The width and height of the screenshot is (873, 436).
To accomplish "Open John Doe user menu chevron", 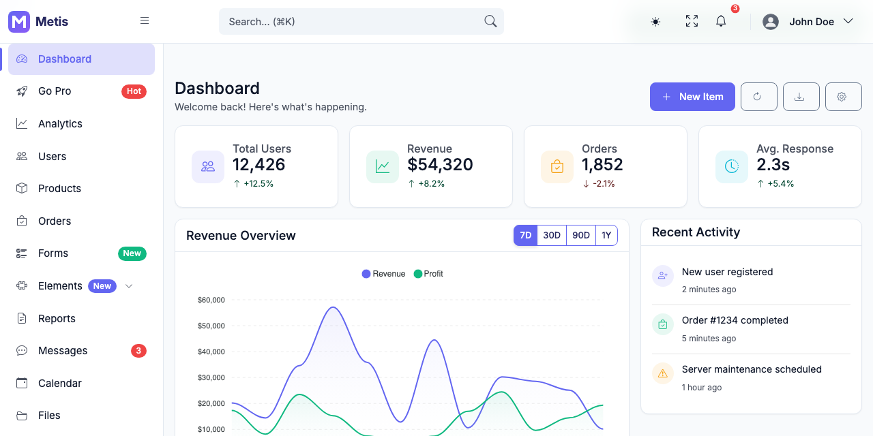I will pos(848,21).
